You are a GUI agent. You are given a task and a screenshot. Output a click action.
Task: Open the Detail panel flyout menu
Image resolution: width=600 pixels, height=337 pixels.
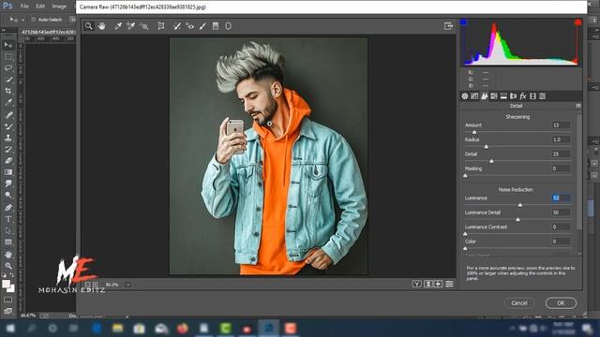(578, 106)
